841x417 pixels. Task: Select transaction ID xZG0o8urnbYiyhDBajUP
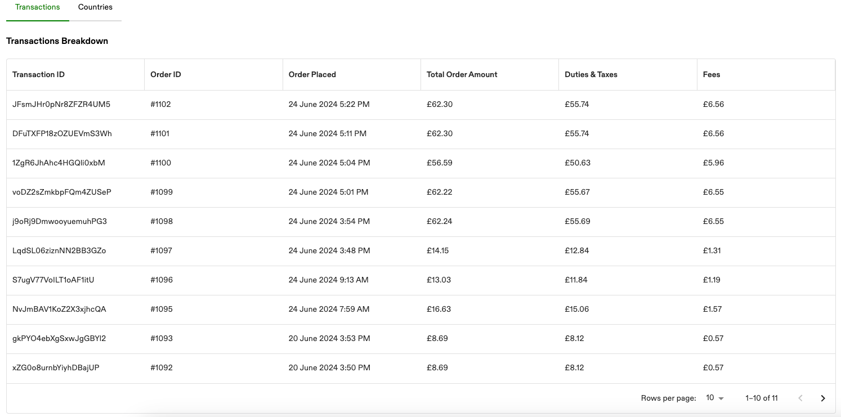[56, 367]
